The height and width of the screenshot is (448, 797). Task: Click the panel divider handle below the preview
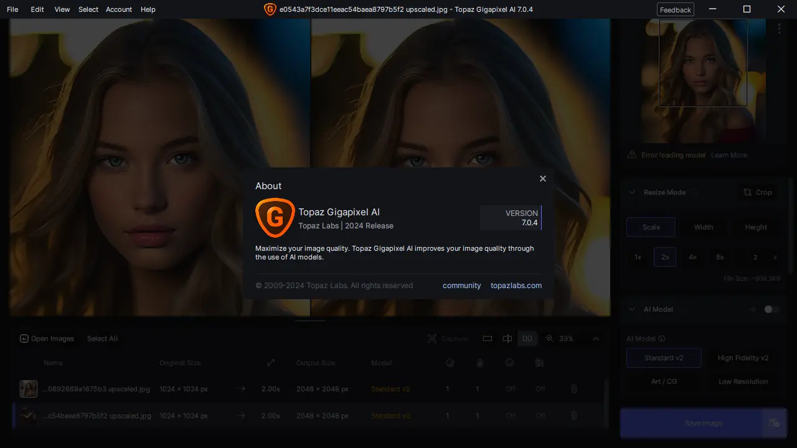tap(310, 320)
